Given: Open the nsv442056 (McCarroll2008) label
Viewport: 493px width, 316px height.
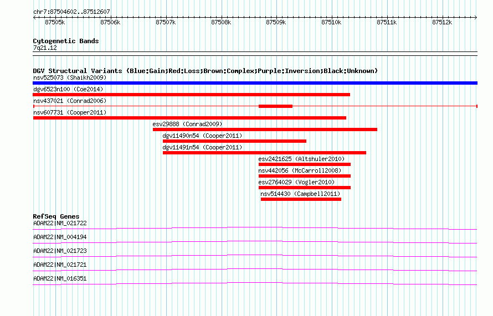Looking at the screenshot, I should (300, 170).
